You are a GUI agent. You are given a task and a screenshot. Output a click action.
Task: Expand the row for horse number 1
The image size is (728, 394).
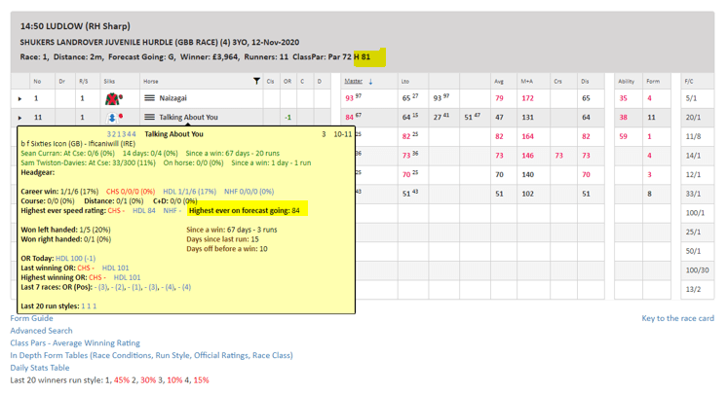point(19,98)
